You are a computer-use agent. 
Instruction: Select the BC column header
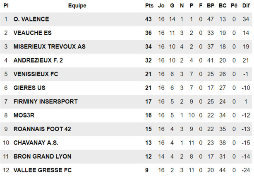click(223, 6)
